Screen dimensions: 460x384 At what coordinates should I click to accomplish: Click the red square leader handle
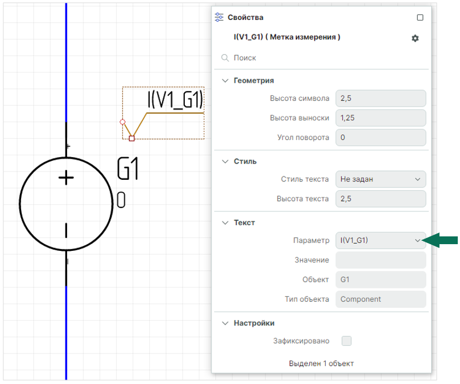point(132,139)
